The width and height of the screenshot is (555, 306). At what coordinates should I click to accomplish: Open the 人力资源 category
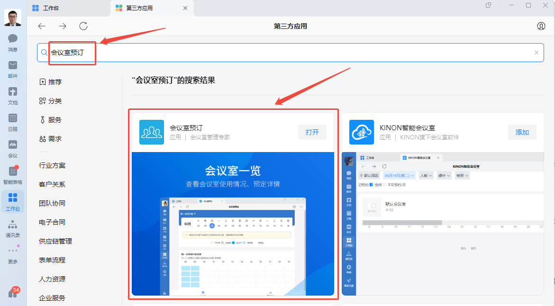click(52, 279)
